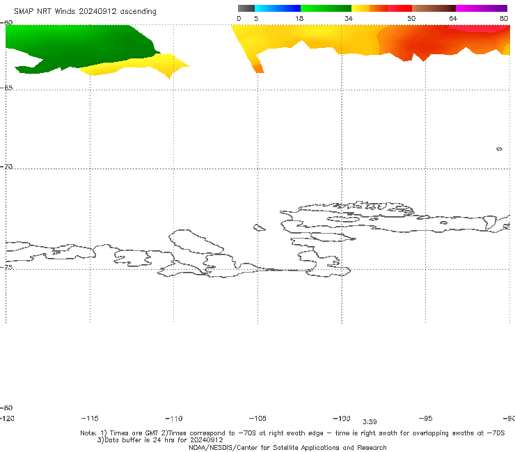The image size is (515, 452).
Task: Click the color bar scale label '34'
Action: (349, 18)
